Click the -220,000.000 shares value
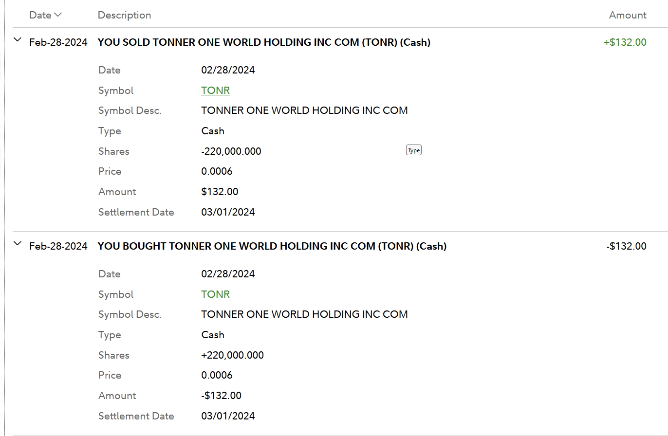668x436 pixels. (231, 151)
